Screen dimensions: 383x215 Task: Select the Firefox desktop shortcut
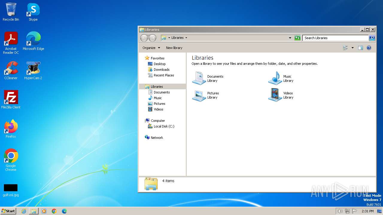(x=11, y=129)
